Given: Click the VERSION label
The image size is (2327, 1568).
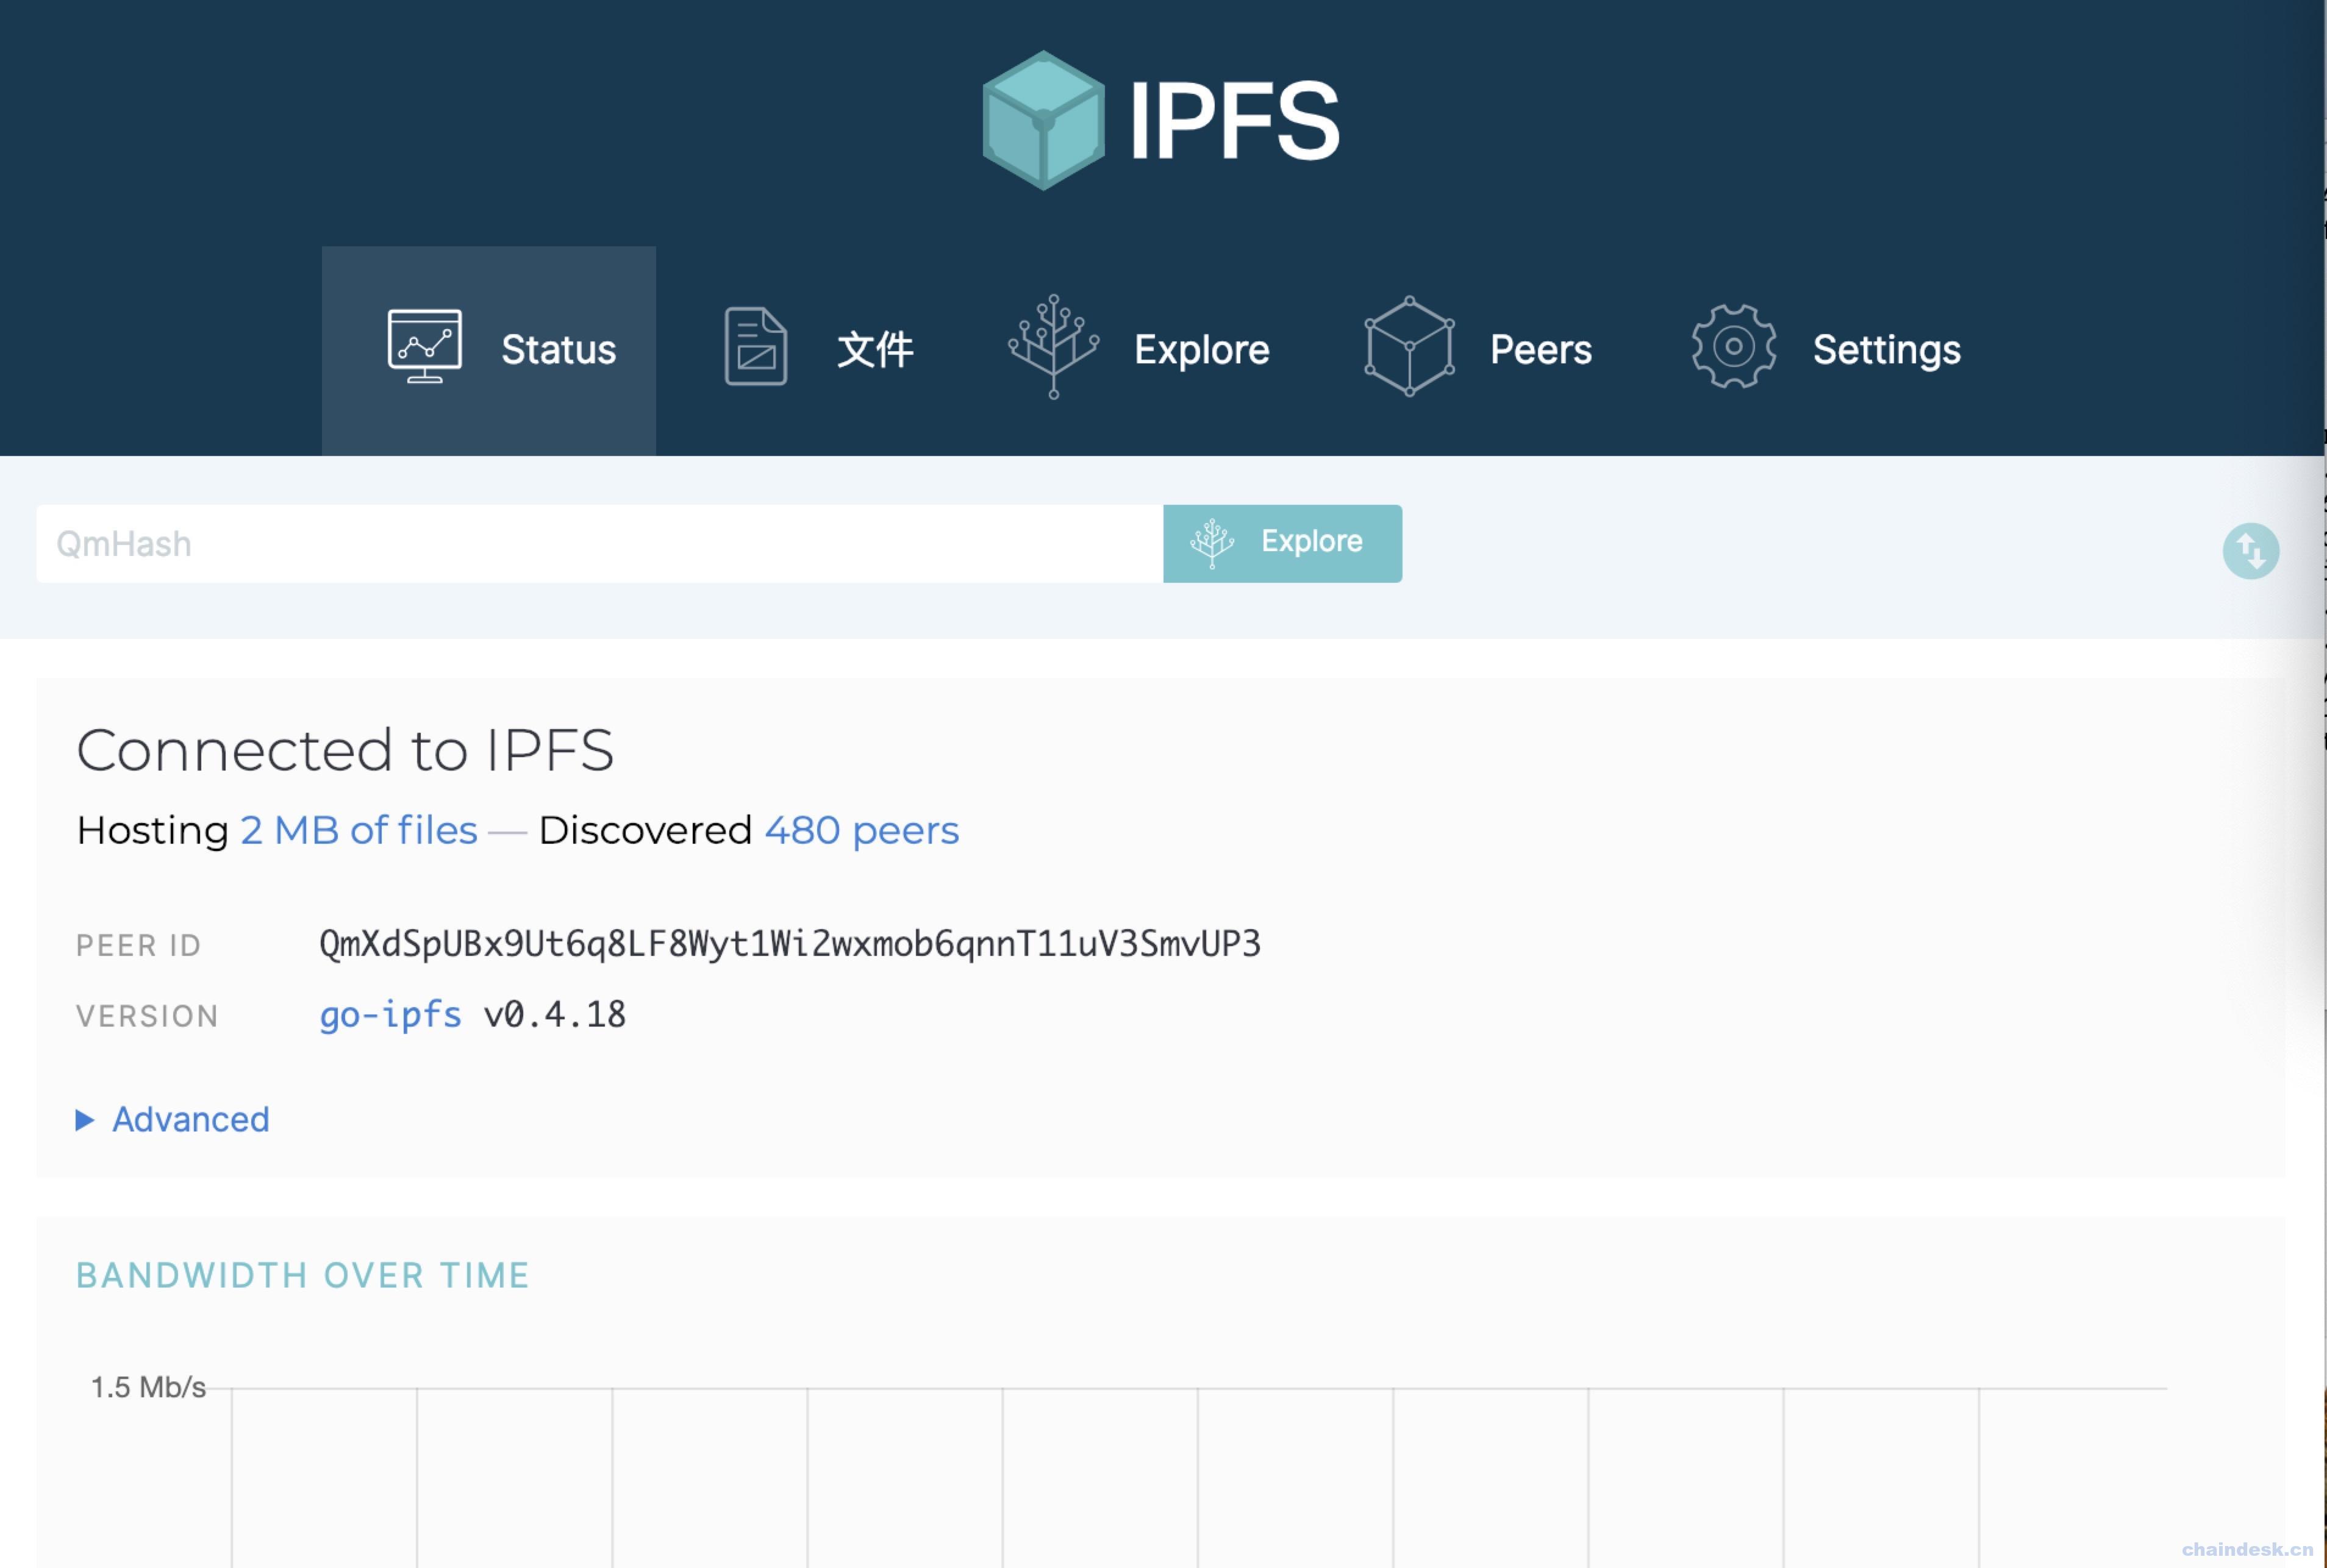Looking at the screenshot, I should pyautogui.click(x=147, y=1017).
